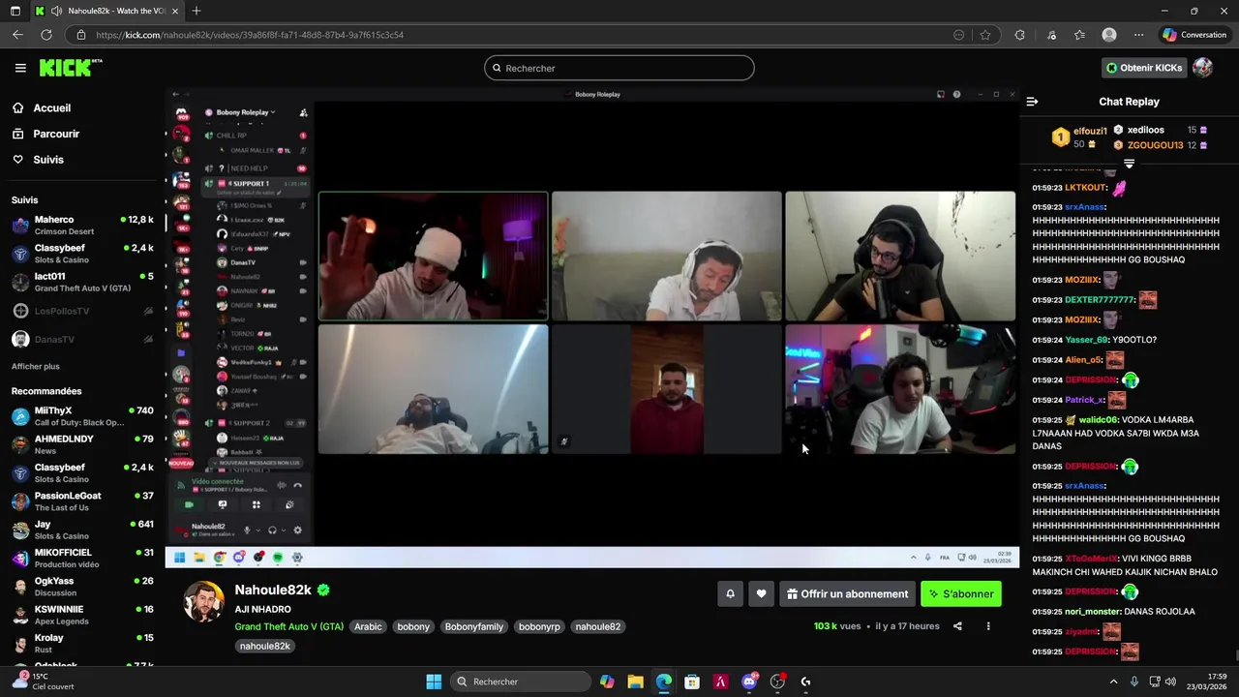Select the bobony tag

click(413, 626)
